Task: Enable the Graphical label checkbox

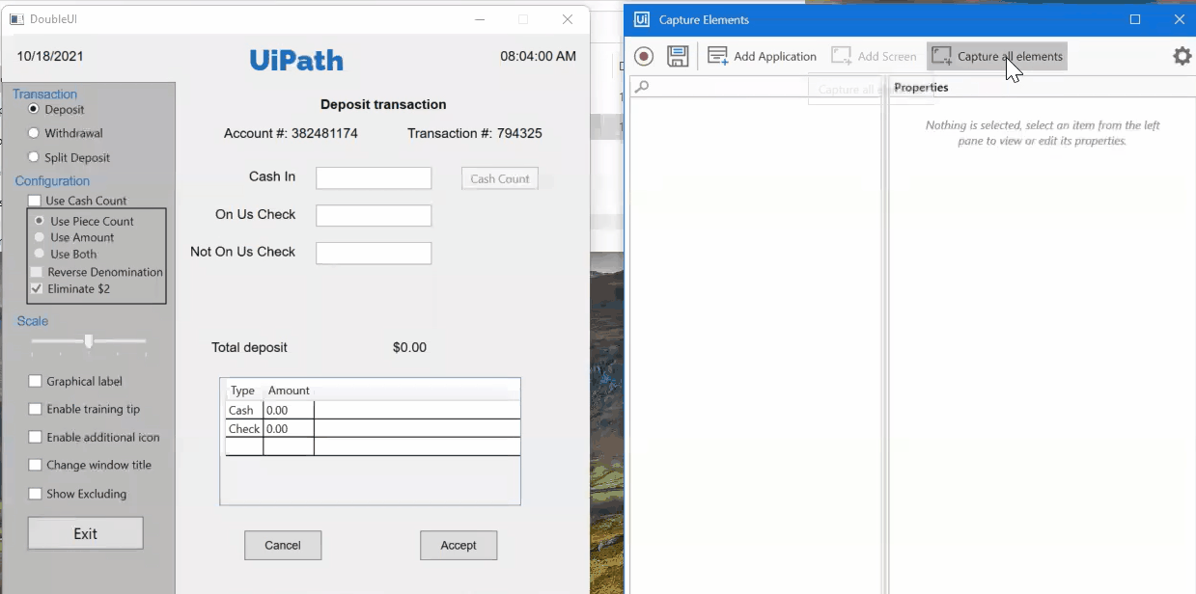Action: [36, 381]
